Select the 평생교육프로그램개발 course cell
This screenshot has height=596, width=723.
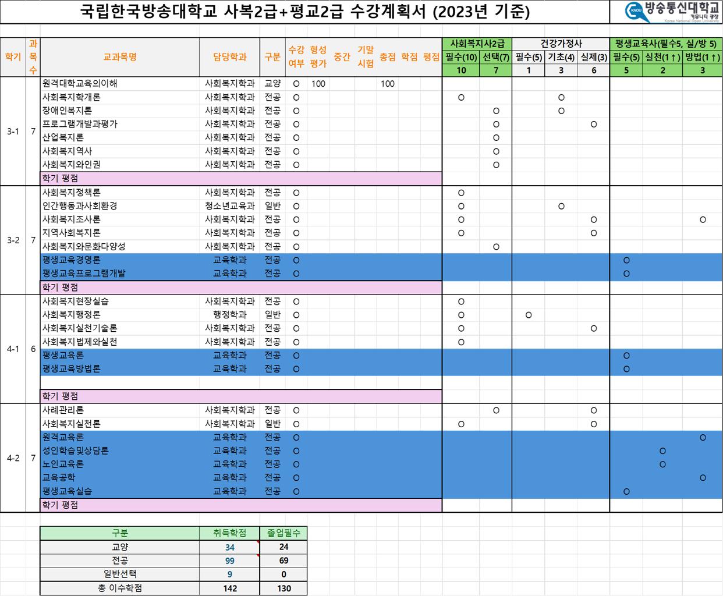tap(120, 274)
